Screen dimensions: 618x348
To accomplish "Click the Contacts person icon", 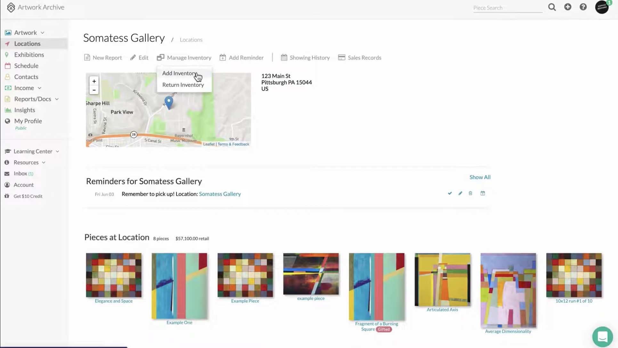I will tap(7, 77).
